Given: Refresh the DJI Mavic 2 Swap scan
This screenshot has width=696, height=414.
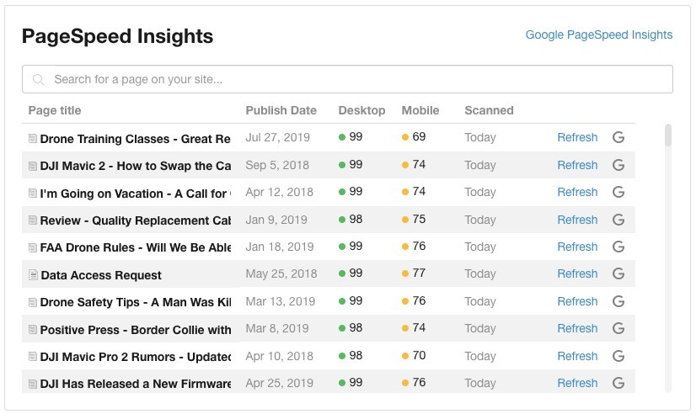Looking at the screenshot, I should (x=577, y=165).
